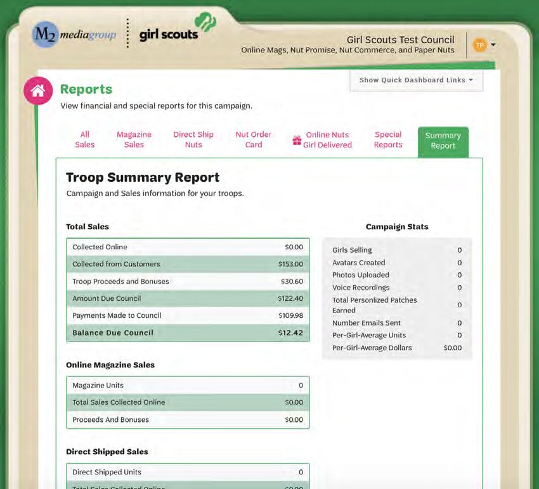Screen dimensions: 539x489
Task: Select the Summary Report tab
Action: 443,142
